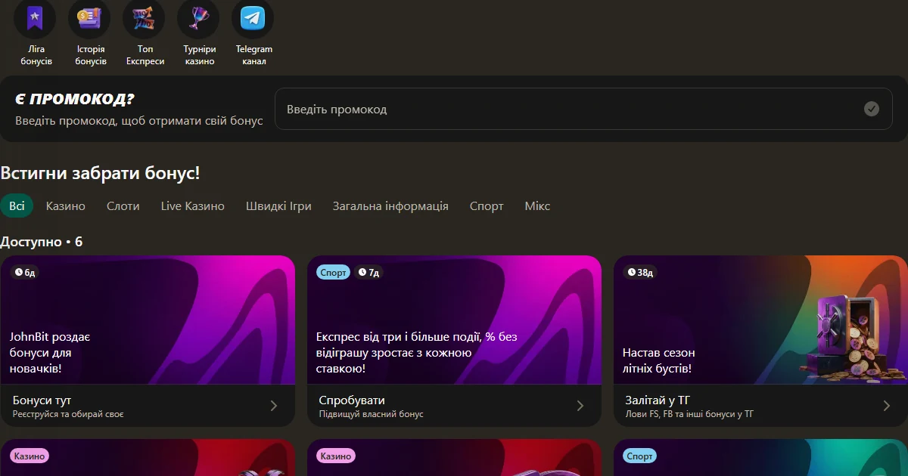Open the JohnBit newcomer bonuses banner

(148, 320)
